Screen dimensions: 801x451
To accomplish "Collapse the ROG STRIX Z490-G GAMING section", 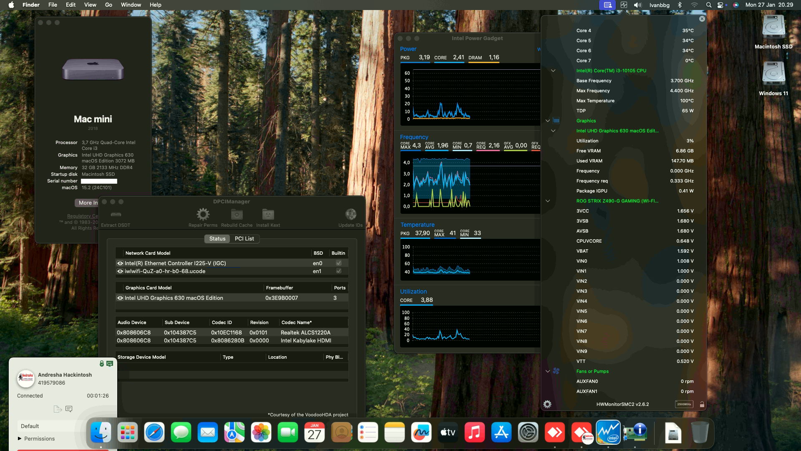I will (548, 200).
